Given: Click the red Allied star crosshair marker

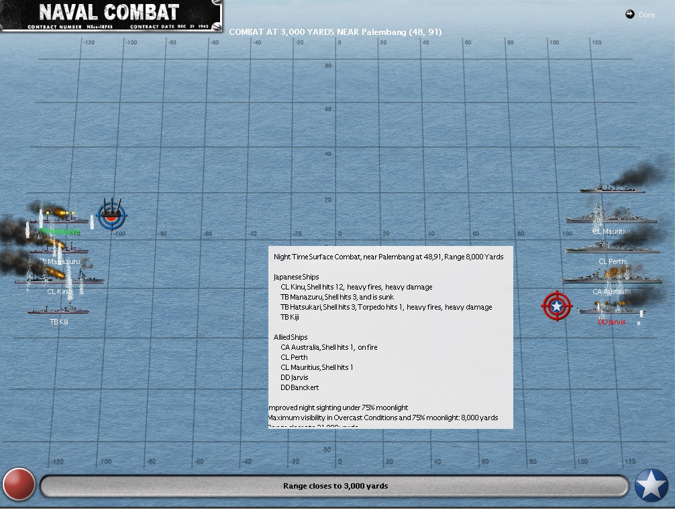Looking at the screenshot, I should click(x=557, y=306).
